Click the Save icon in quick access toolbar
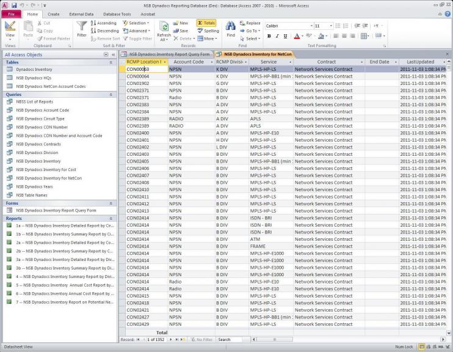 tap(14, 5)
